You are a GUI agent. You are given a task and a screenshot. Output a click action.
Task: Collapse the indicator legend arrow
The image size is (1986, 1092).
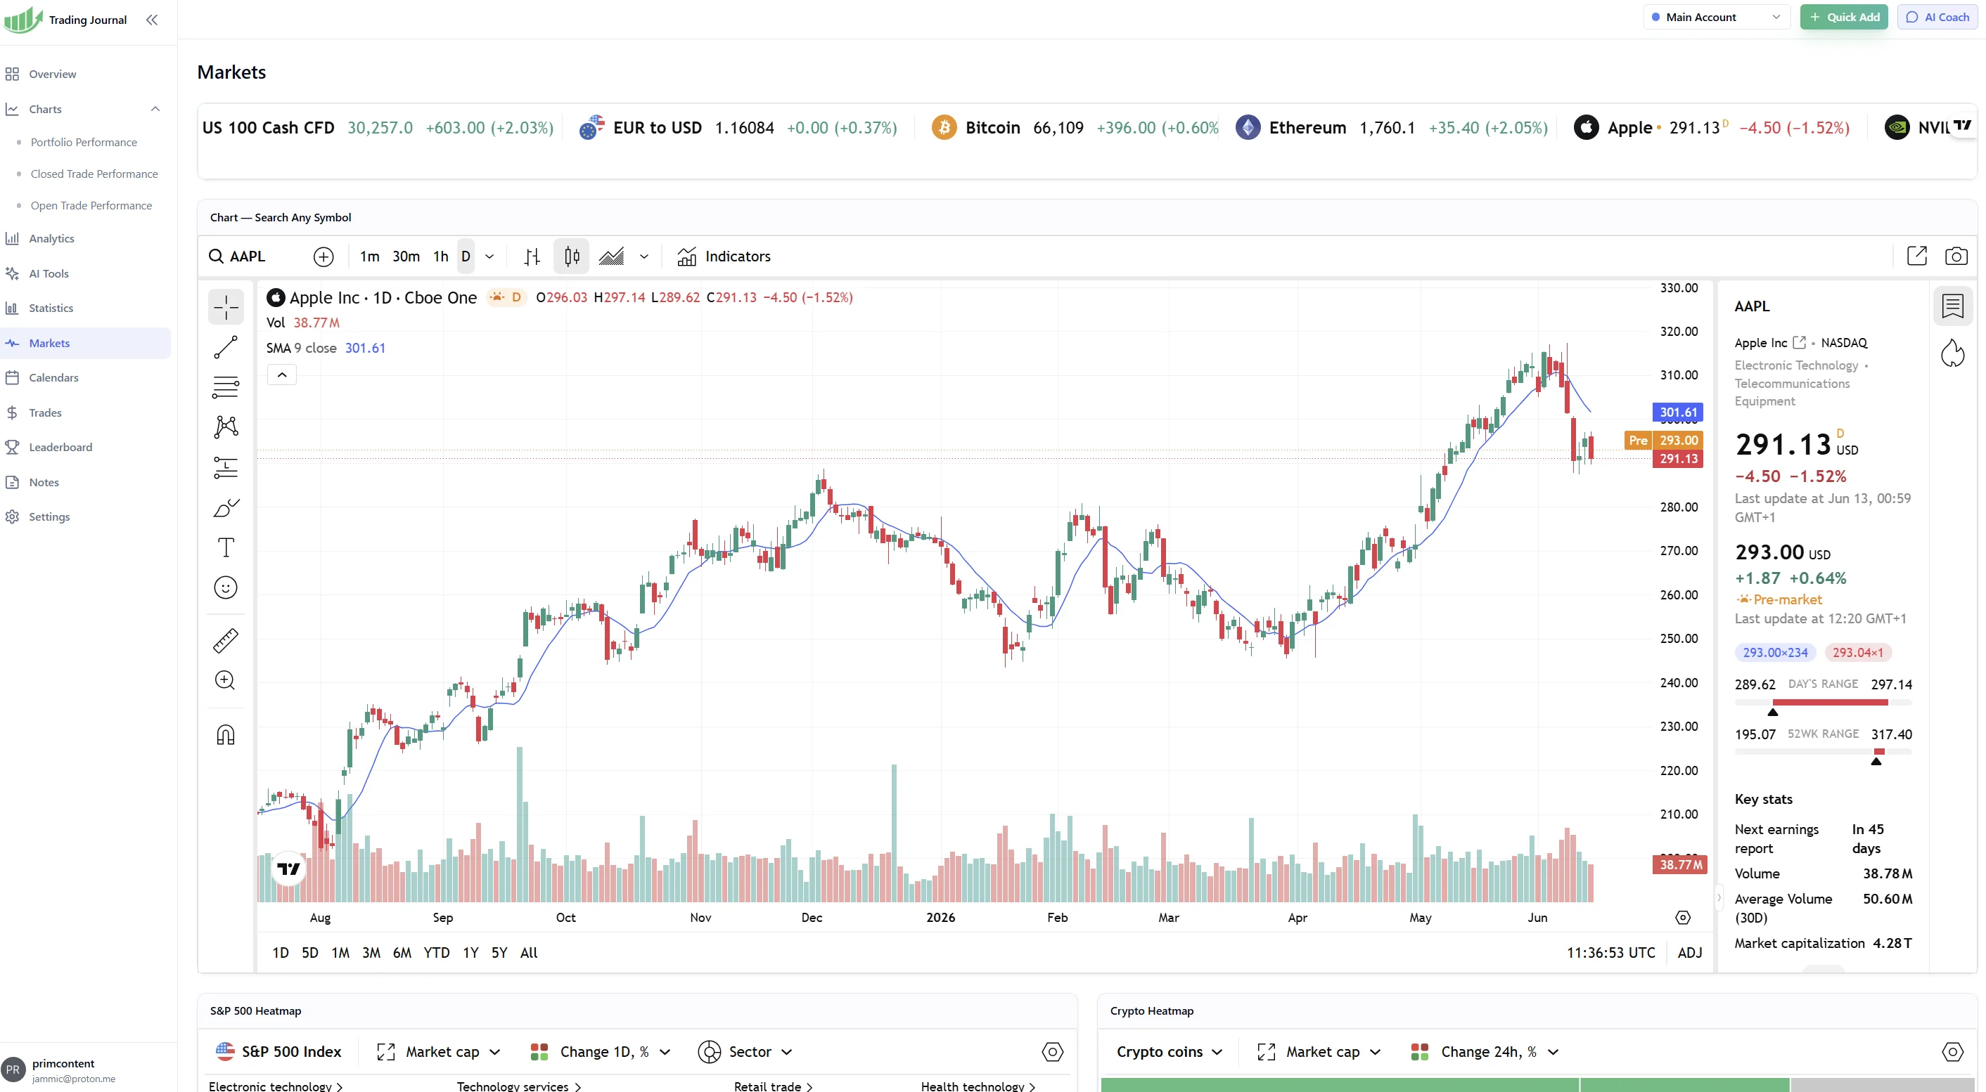pyautogui.click(x=282, y=375)
